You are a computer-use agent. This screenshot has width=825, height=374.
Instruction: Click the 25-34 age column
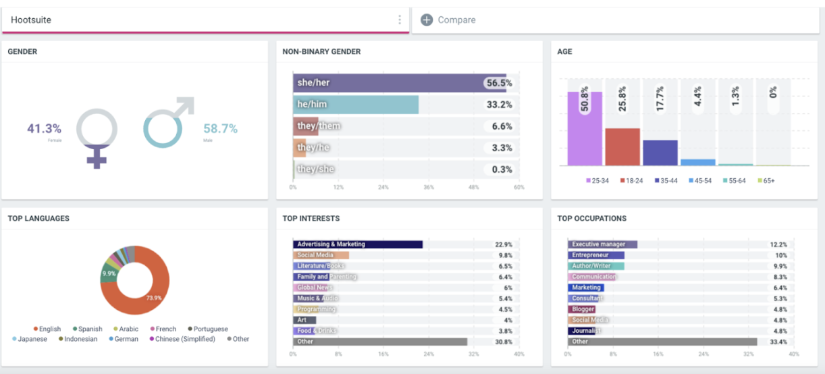(x=585, y=128)
